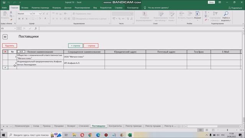Click the Copy icon in clipboard group
Image resolution: width=245 pixels, height=138 pixels.
pyautogui.click(x=11, y=16)
